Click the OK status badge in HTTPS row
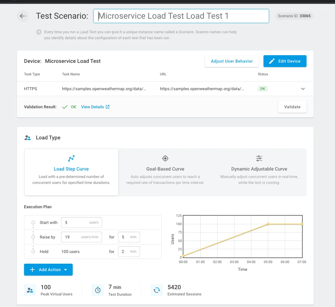 263,89
